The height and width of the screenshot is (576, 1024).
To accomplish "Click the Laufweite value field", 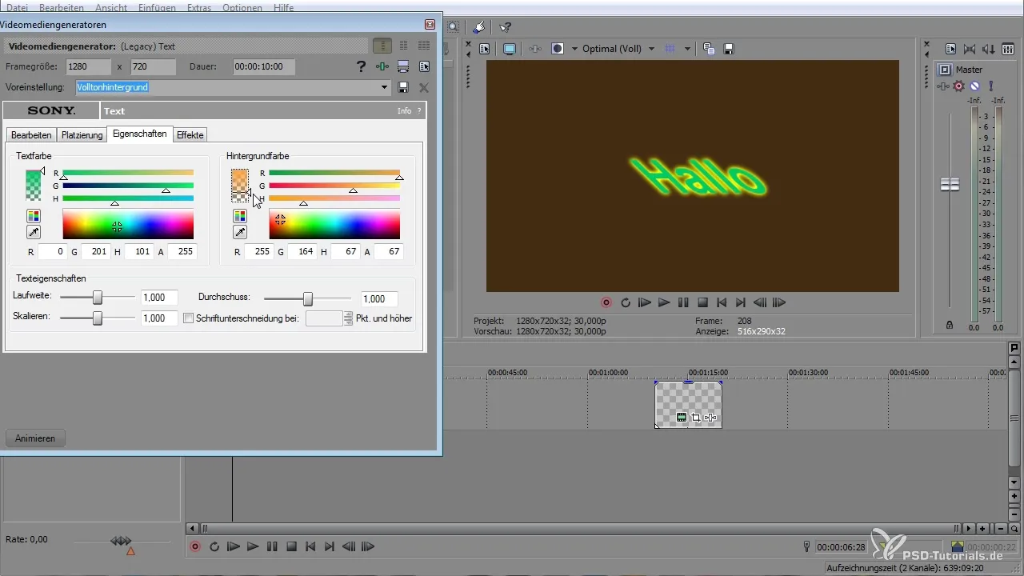I will point(159,298).
